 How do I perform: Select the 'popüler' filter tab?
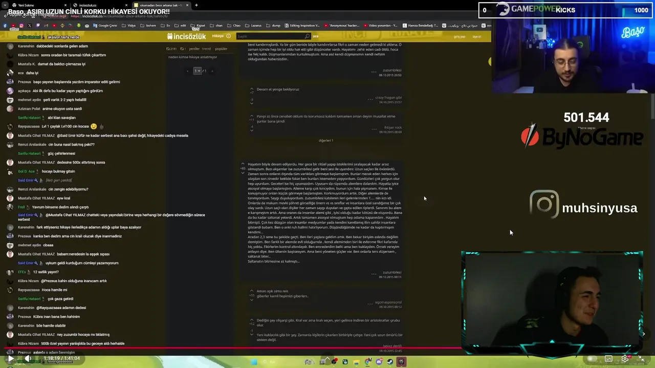(221, 49)
